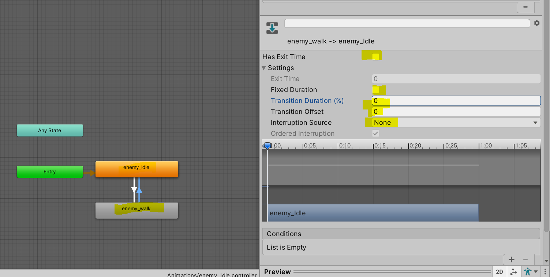Open the Preview panel three-dot menu
This screenshot has width=550, height=277.
pyautogui.click(x=545, y=272)
